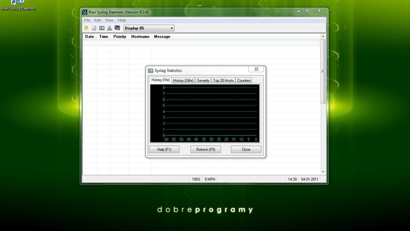Click the Refresh (F5) button
The width and height of the screenshot is (410, 231).
point(206,149)
